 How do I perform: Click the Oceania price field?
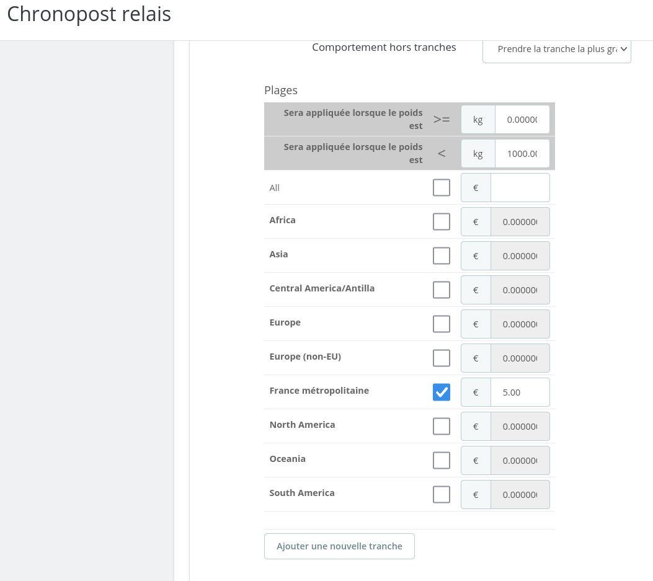click(520, 461)
